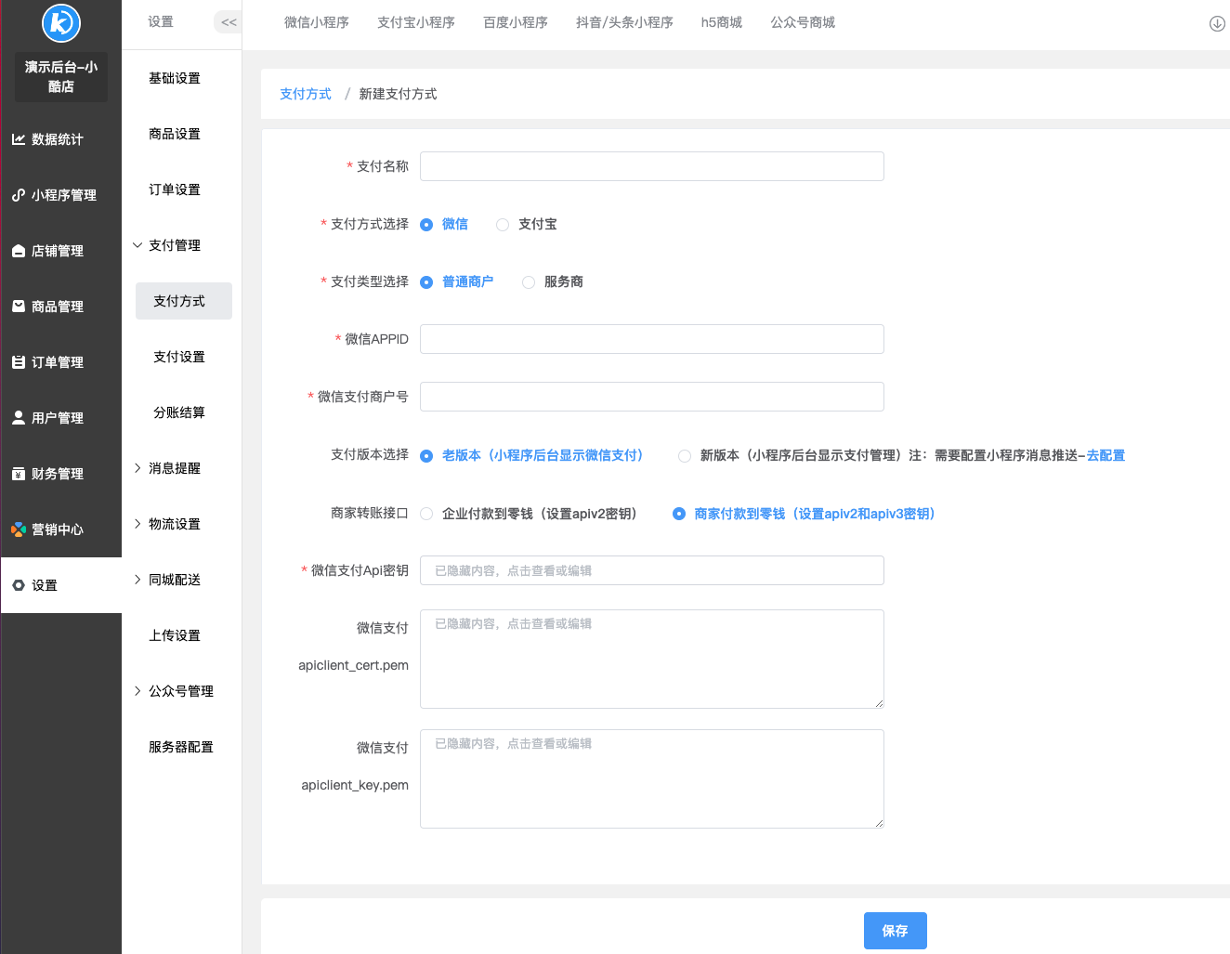
Task: Click 支付方式 breadcrumb link
Action: (x=306, y=94)
